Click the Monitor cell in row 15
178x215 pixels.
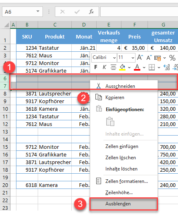point(55,147)
